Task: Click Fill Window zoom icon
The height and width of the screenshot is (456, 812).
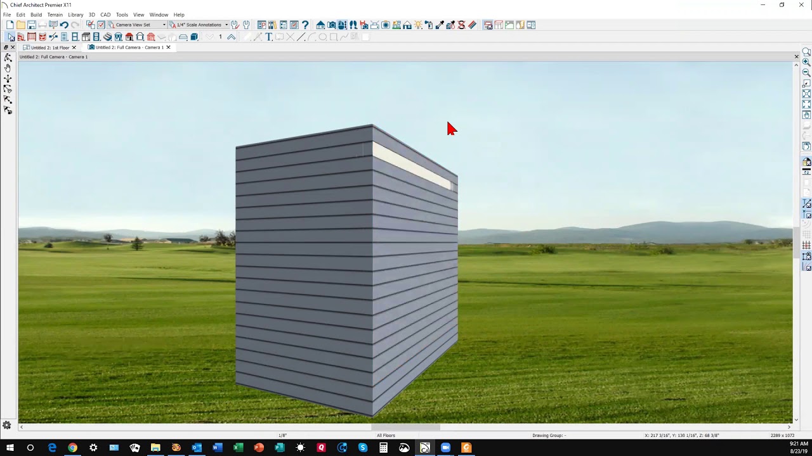Action: tap(806, 95)
